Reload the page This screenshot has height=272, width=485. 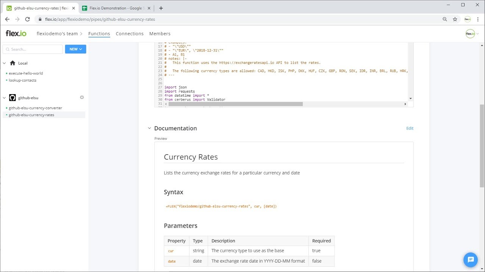pos(27,19)
